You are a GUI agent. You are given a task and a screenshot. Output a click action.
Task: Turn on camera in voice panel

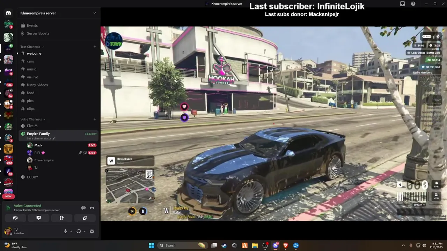[15, 218]
